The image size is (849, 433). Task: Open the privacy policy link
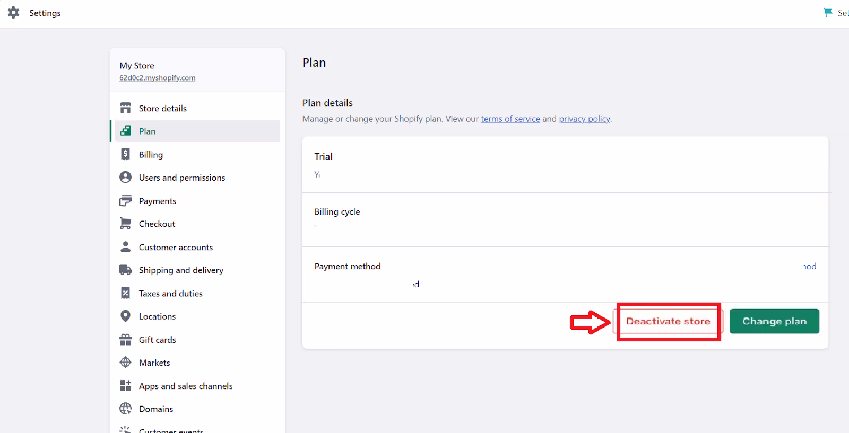(x=584, y=119)
